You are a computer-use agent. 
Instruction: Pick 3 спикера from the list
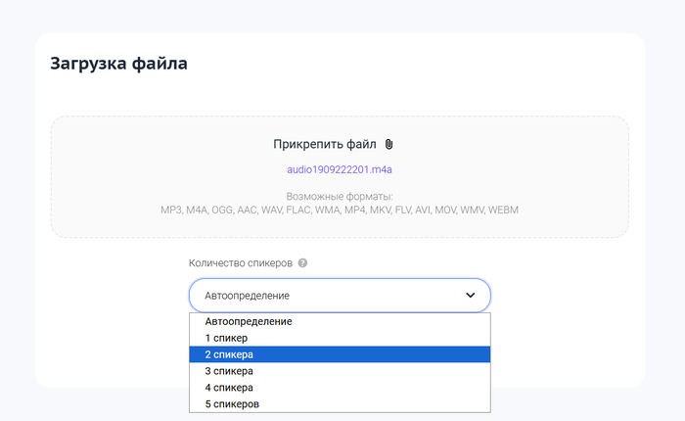[x=340, y=371]
